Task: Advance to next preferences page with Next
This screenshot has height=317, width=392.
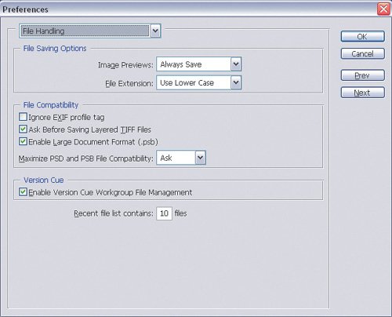Action: point(362,93)
